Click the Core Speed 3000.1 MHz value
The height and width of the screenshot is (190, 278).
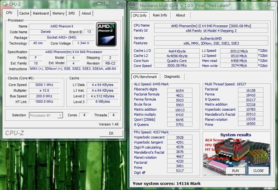[44, 85]
